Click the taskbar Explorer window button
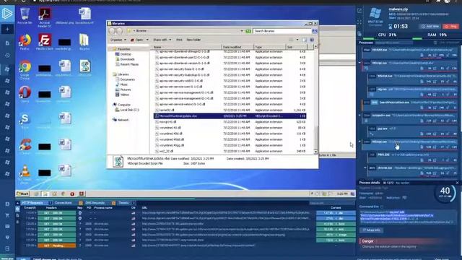 (x=45, y=194)
